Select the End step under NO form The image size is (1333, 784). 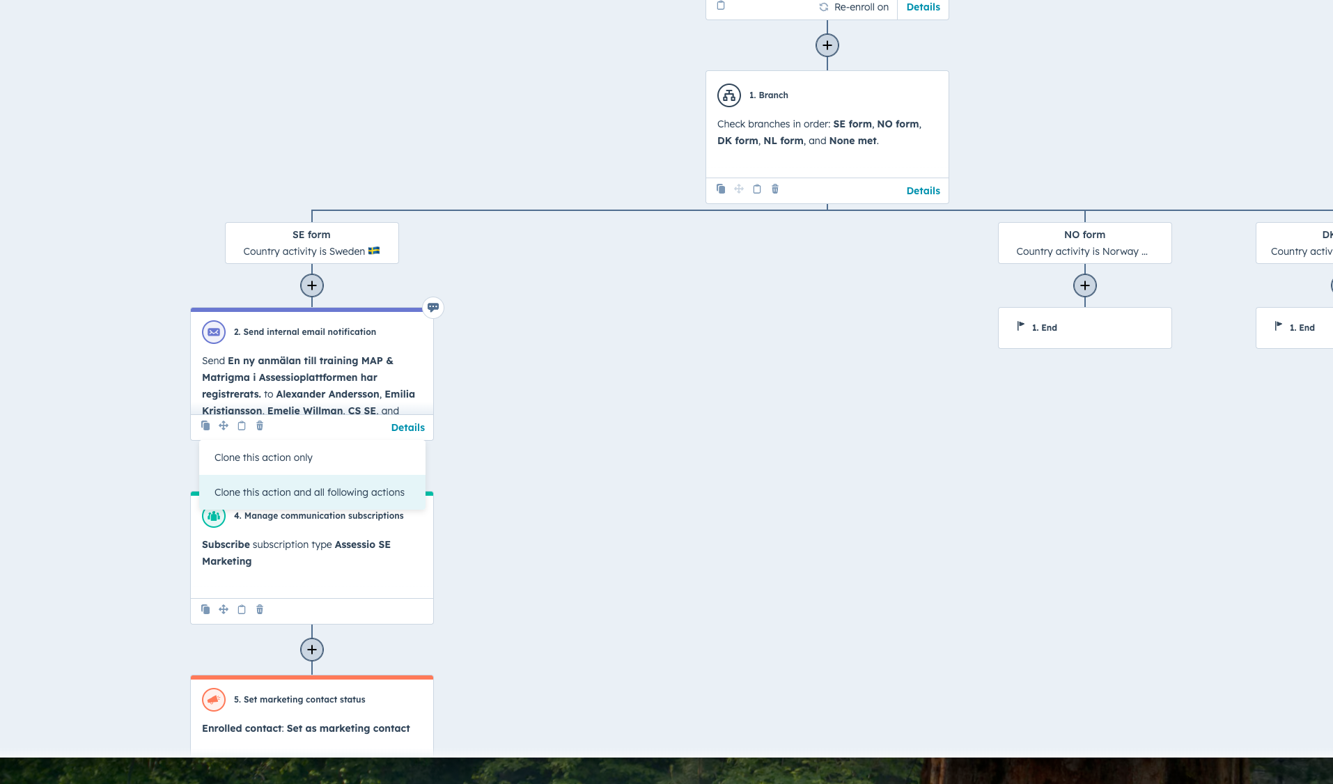[x=1084, y=328]
